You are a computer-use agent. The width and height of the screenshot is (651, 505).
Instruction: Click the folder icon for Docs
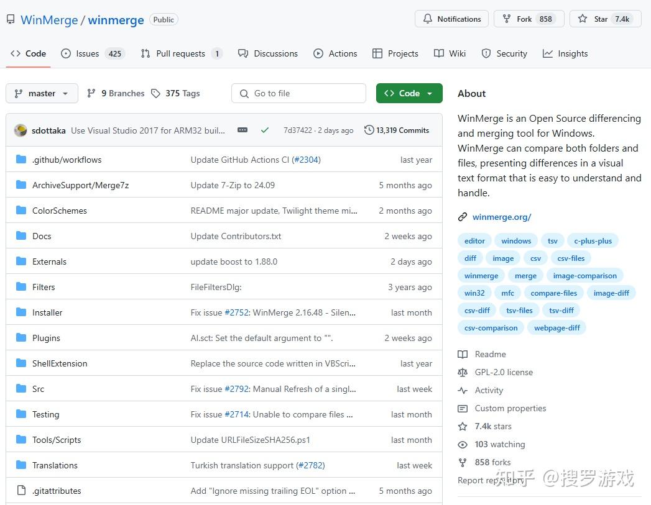pos(21,236)
